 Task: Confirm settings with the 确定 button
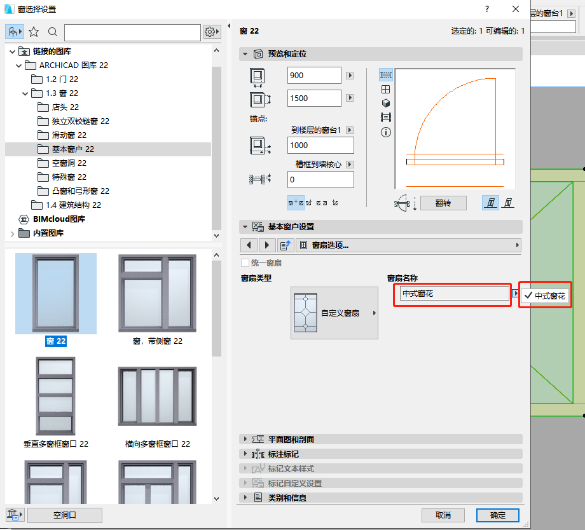497,515
